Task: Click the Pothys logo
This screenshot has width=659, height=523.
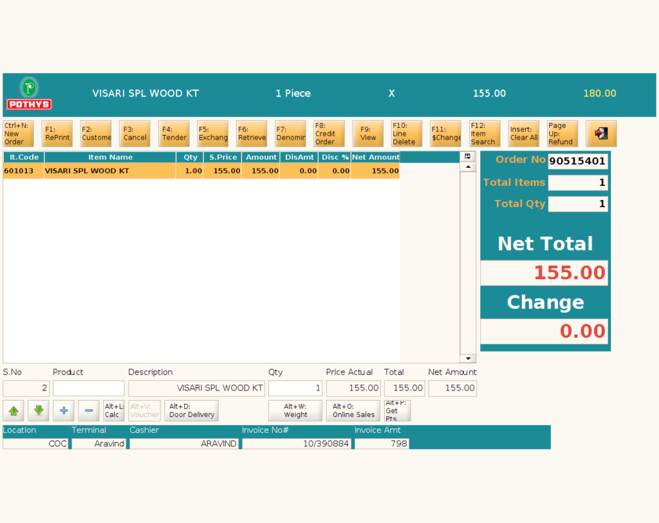Action: (x=29, y=93)
